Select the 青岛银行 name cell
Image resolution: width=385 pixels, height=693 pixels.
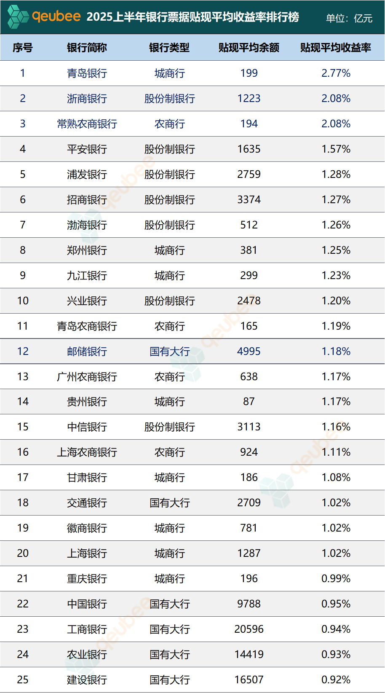click(87, 73)
